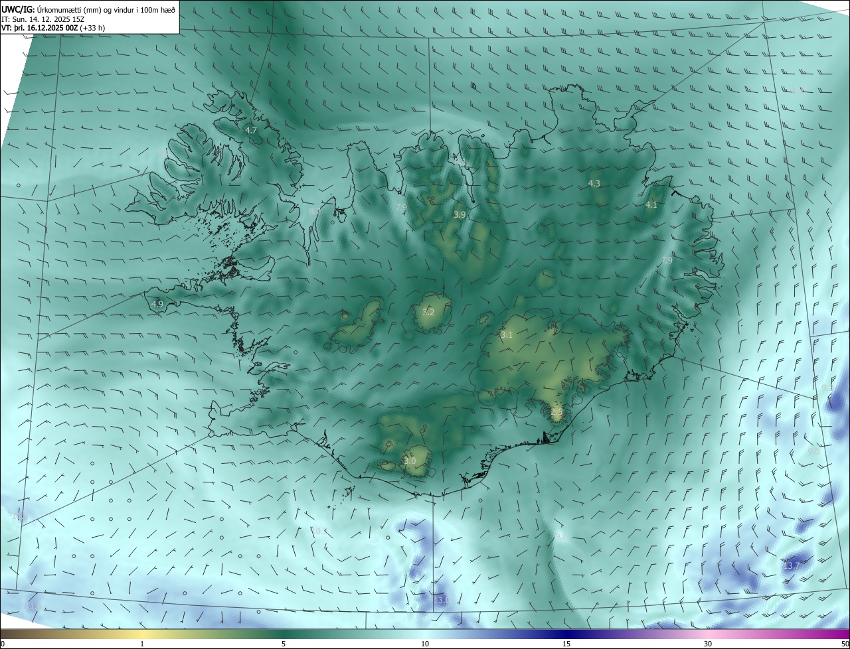Click the '0' tick on the color scale
This screenshot has width=850, height=649.
point(3,644)
